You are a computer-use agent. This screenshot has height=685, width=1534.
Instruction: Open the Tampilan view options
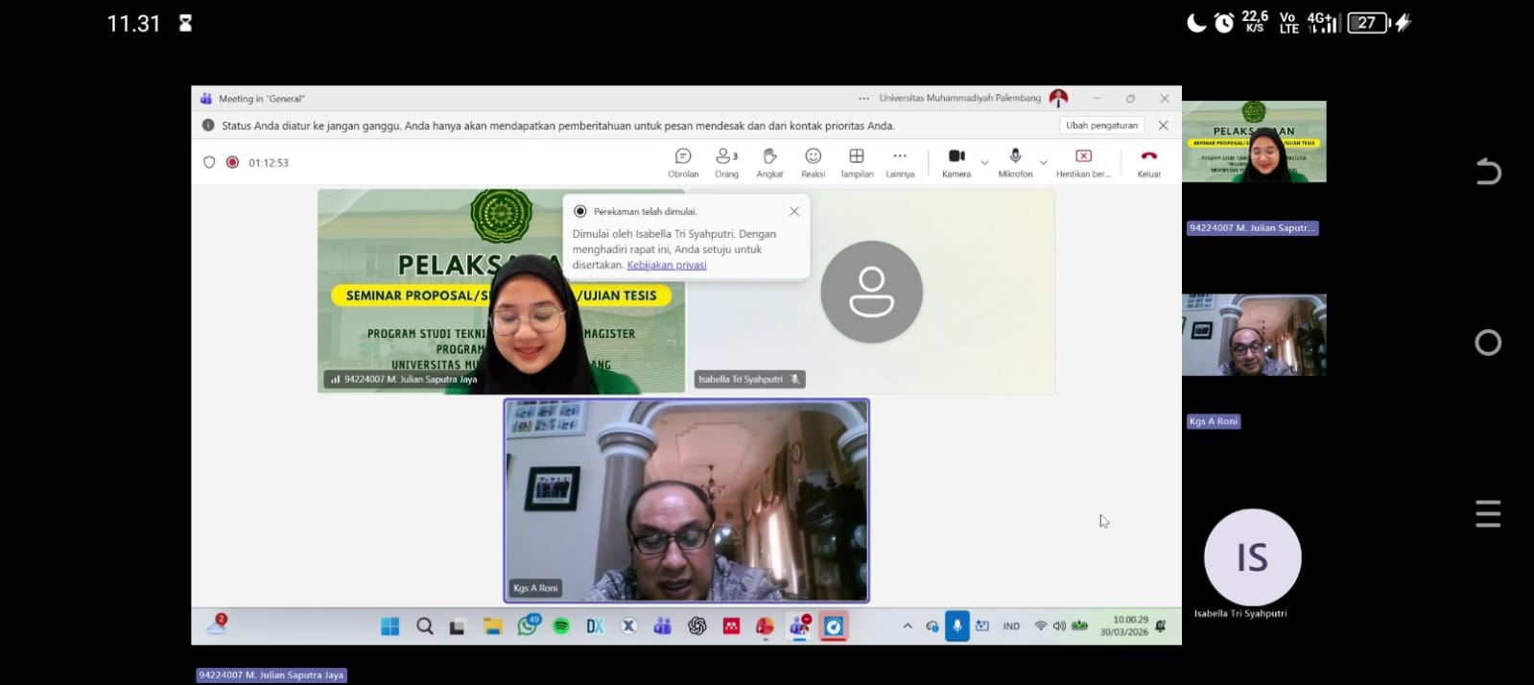coord(856,161)
